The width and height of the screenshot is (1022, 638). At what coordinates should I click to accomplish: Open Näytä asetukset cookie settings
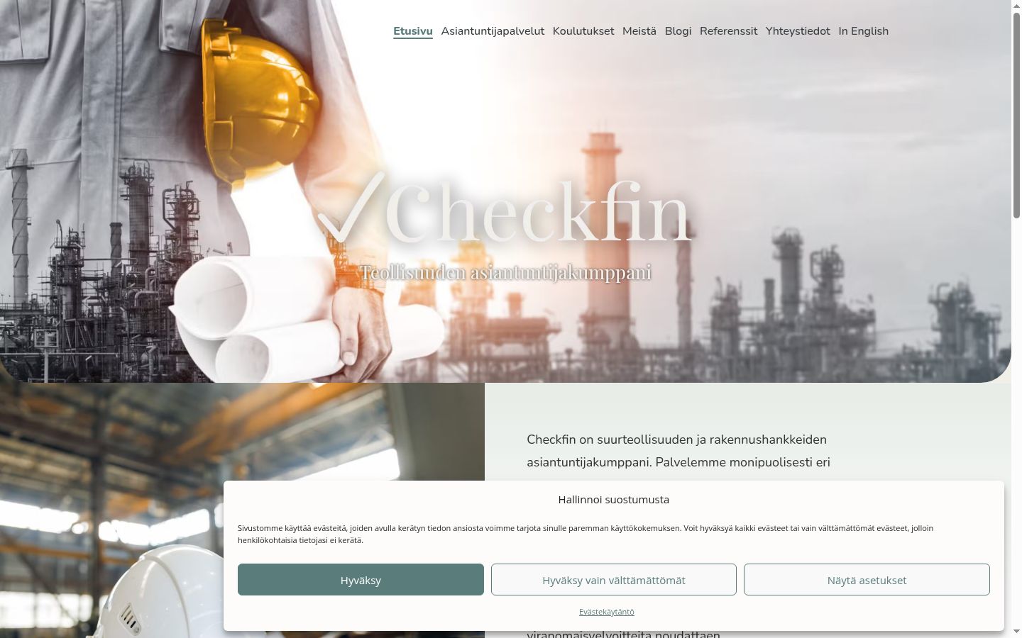(867, 580)
